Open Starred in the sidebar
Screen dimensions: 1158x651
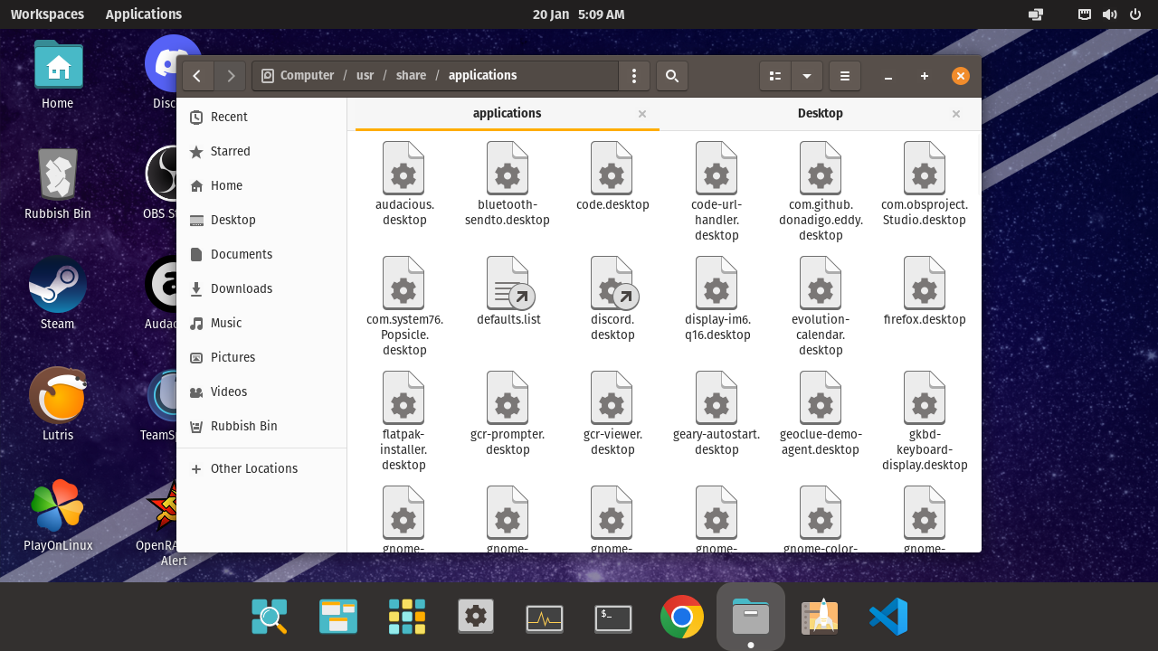click(x=261, y=151)
